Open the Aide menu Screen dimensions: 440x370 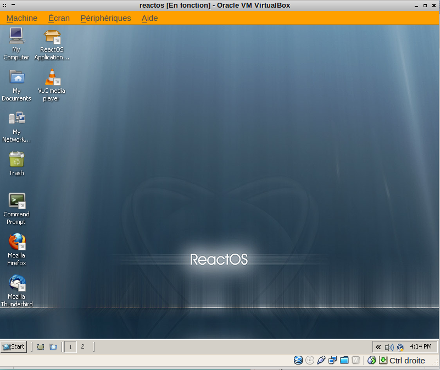tap(149, 18)
